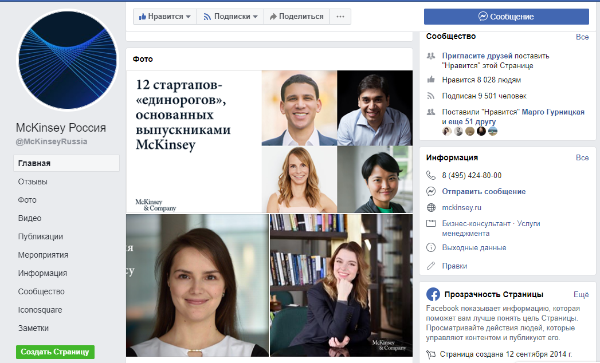Click the text Нравится 8 028 людям
The image size is (600, 363).
[x=481, y=80]
